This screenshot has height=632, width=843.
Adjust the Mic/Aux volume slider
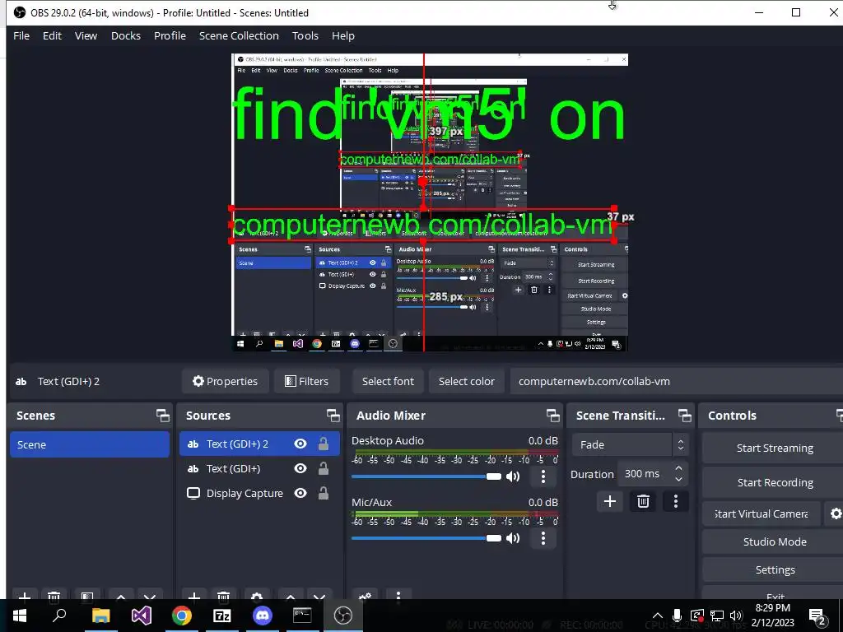coord(426,538)
